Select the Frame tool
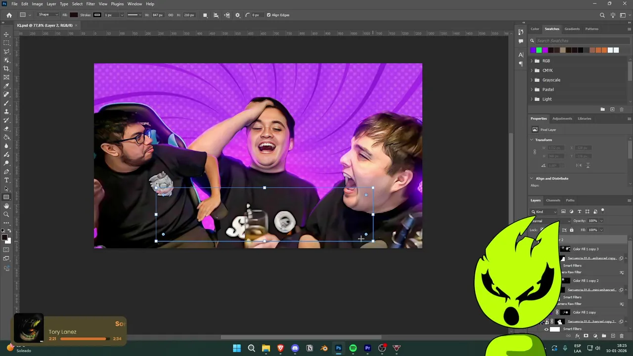This screenshot has height=356, width=633. coord(6,77)
